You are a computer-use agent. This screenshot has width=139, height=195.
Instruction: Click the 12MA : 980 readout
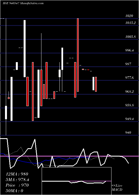(17, 174)
